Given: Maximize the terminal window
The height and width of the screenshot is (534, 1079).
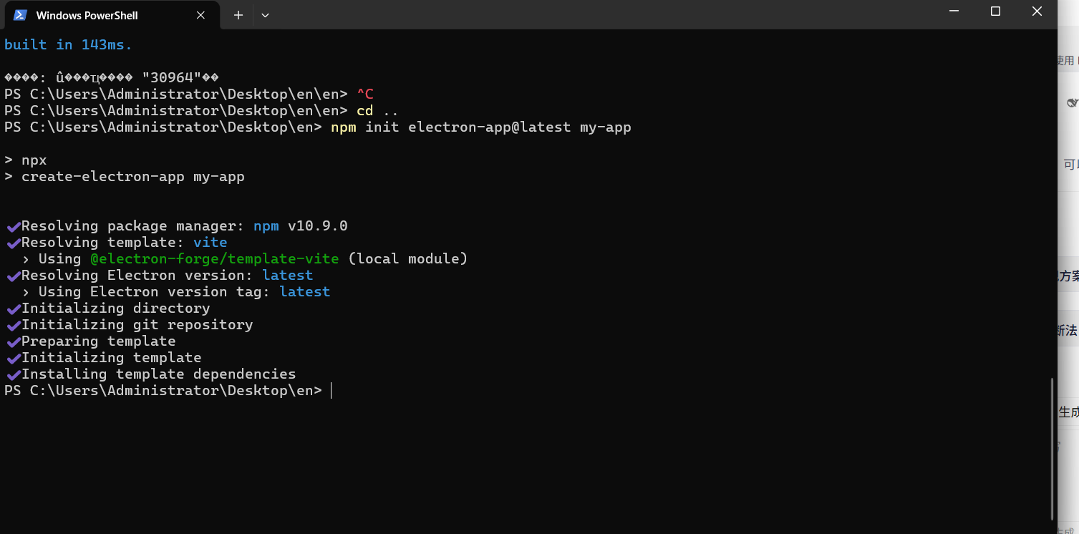Looking at the screenshot, I should pos(995,11).
